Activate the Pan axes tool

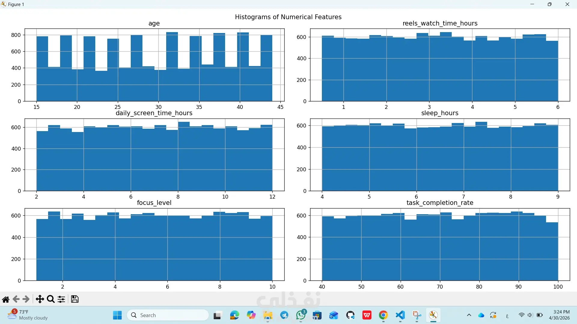click(x=40, y=299)
